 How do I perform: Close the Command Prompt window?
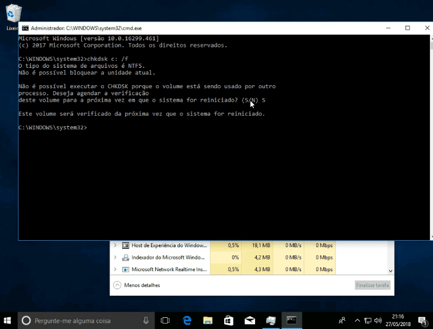click(427, 28)
